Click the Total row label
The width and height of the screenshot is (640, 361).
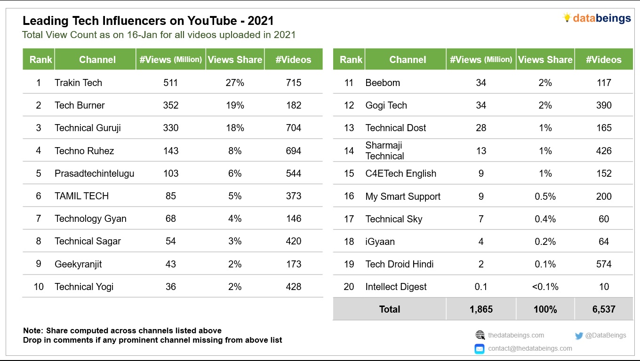pyautogui.click(x=390, y=309)
